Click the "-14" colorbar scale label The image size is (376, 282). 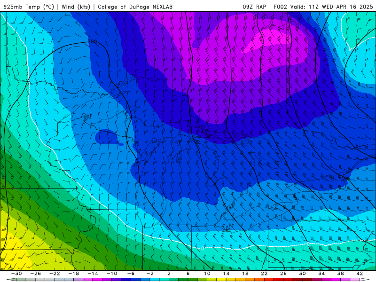click(x=93, y=274)
